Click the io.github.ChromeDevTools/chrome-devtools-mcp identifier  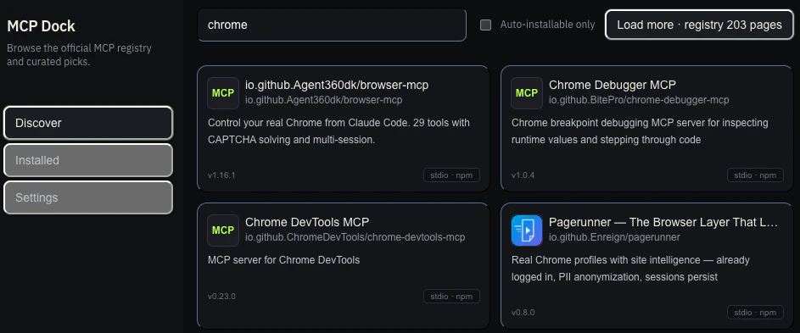(355, 237)
